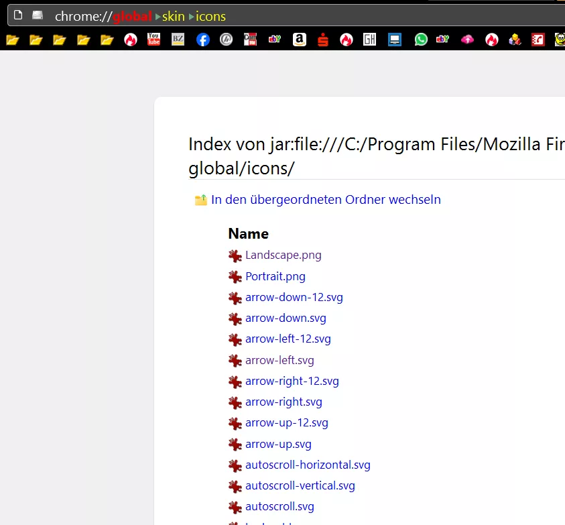Open the Landscape.png file link
Screen dimensions: 565x525
pyautogui.click(x=284, y=255)
